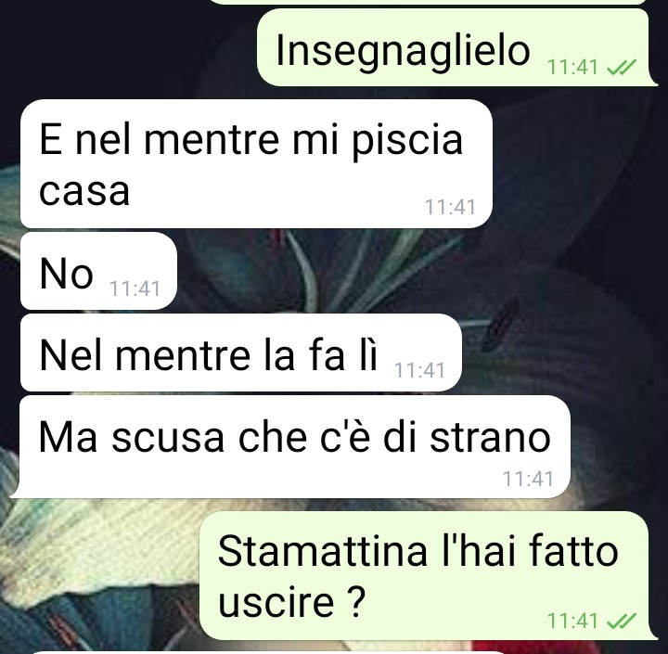The width and height of the screenshot is (668, 654).
Task: Tap the read ticks on the 'Stamattina' message
Action: (x=621, y=621)
